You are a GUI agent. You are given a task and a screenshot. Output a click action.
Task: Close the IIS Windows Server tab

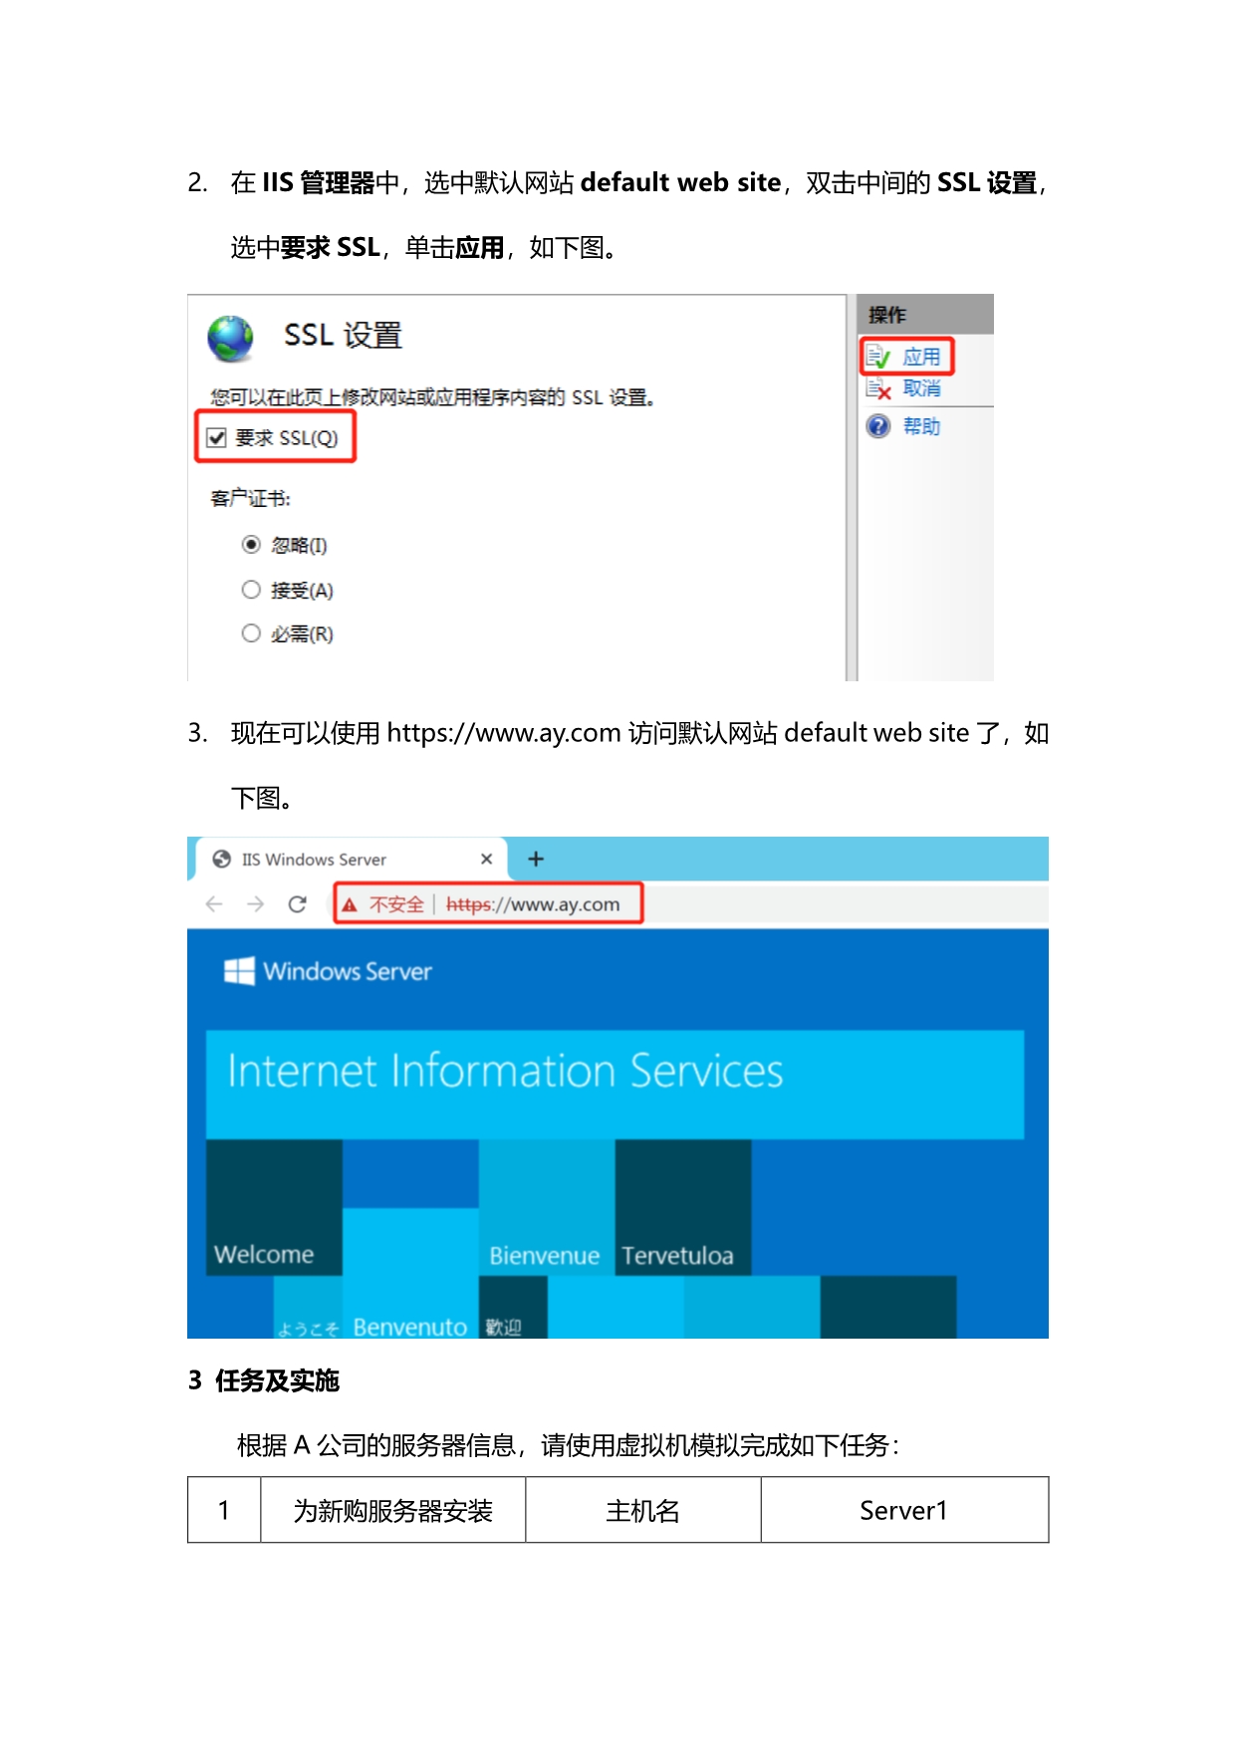pos(486,859)
